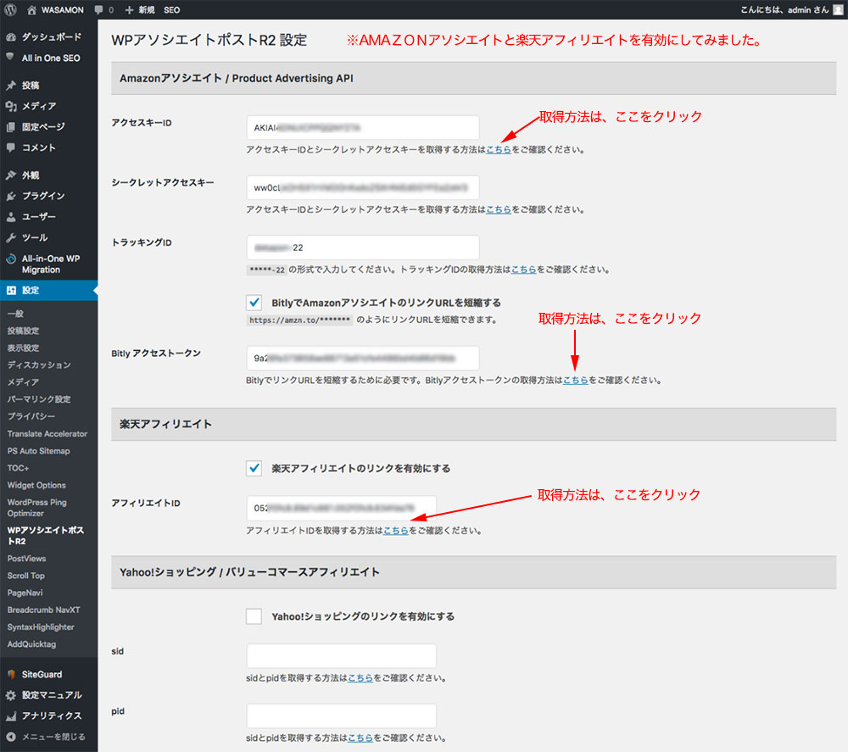Viewport: 848px width, 752px height.
Task: Click こんにちは、admin さん account link
Action: pyautogui.click(x=784, y=9)
